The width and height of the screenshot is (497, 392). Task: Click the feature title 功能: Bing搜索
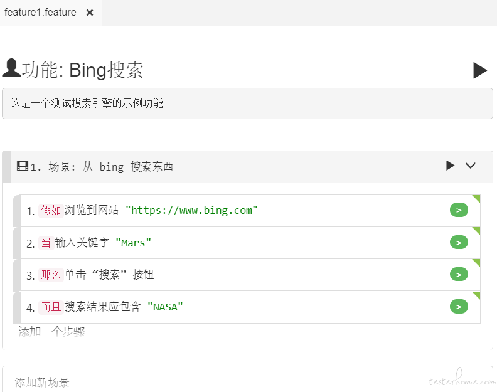(82, 70)
